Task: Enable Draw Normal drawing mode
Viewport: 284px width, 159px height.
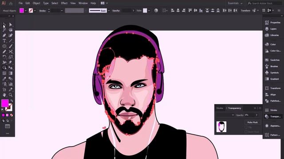Action: tap(3, 121)
